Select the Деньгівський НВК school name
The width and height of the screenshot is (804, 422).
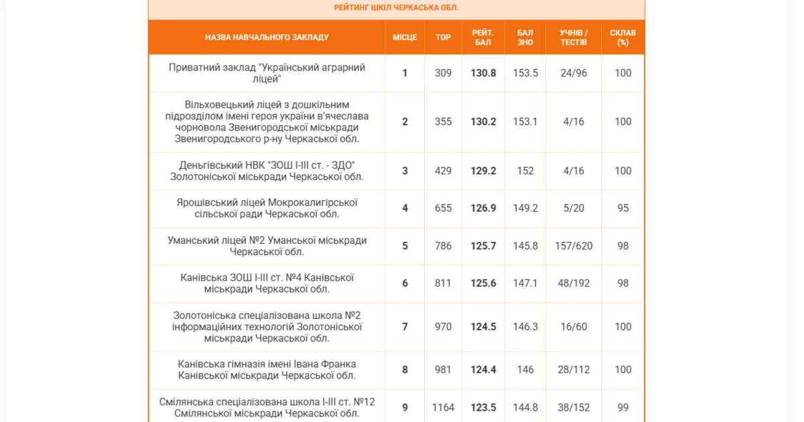coord(267,171)
